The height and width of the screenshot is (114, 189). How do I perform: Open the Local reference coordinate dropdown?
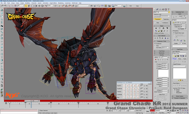(51, 6)
